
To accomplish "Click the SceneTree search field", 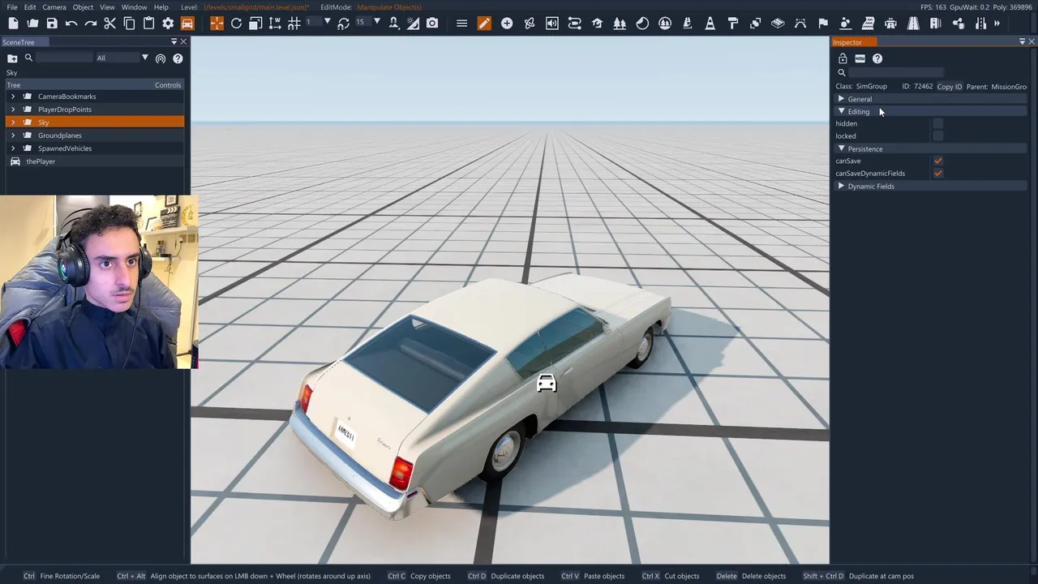I will [64, 58].
